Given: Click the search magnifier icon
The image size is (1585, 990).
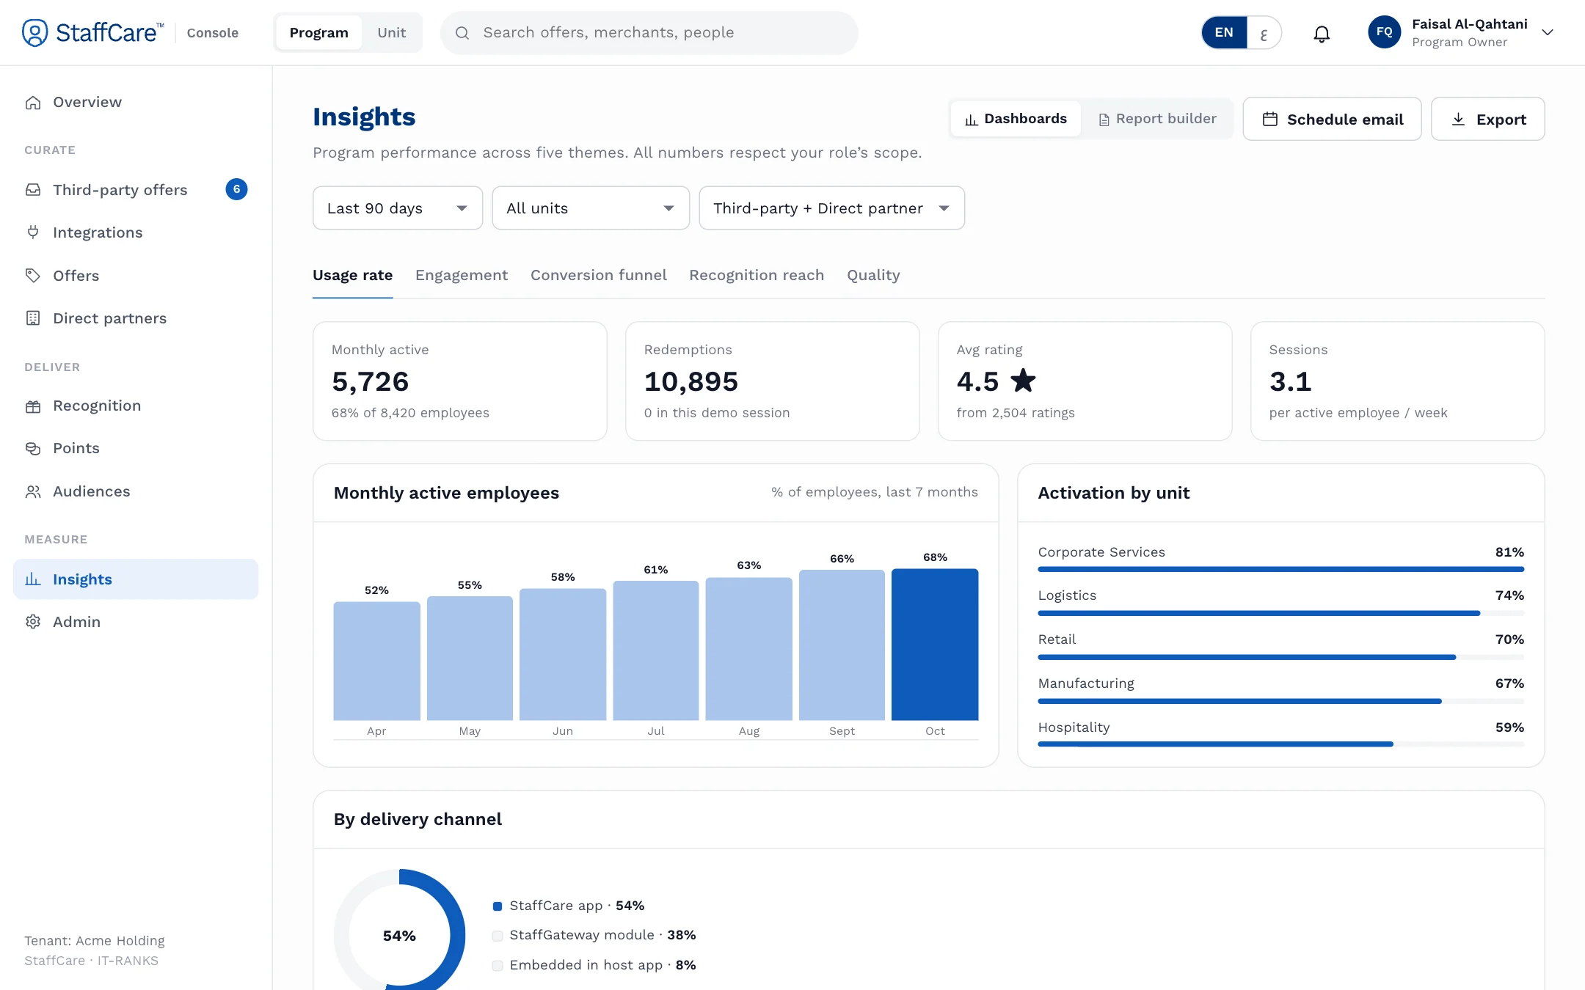Looking at the screenshot, I should 462,33.
